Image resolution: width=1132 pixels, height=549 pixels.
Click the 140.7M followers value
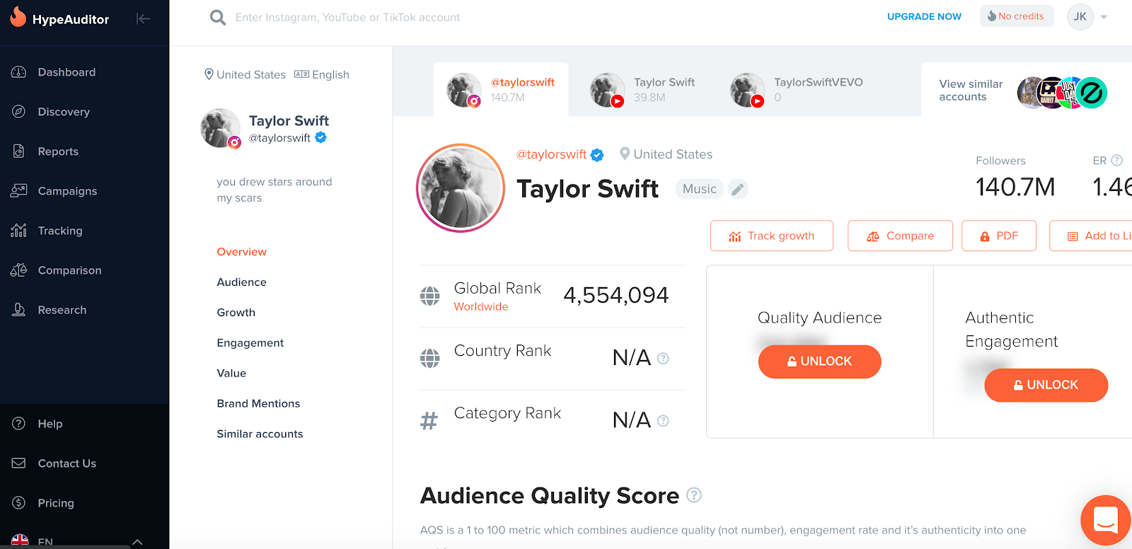(x=1015, y=187)
